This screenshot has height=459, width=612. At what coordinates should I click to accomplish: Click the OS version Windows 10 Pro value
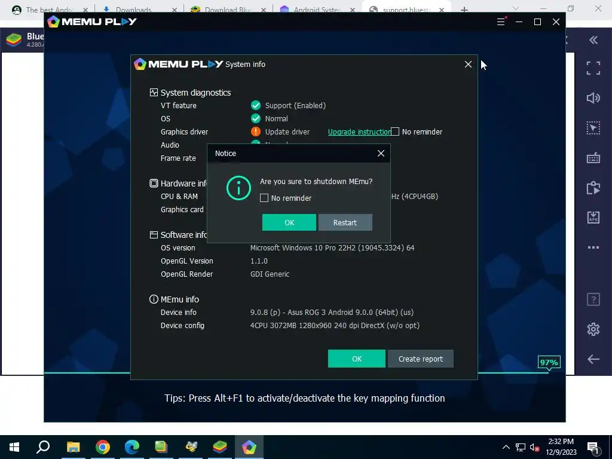tap(332, 248)
